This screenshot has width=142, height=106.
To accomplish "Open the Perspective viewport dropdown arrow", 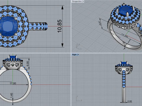I will (83, 1).
